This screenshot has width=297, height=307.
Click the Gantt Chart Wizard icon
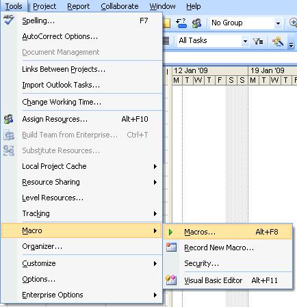pyautogui.click(x=278, y=41)
